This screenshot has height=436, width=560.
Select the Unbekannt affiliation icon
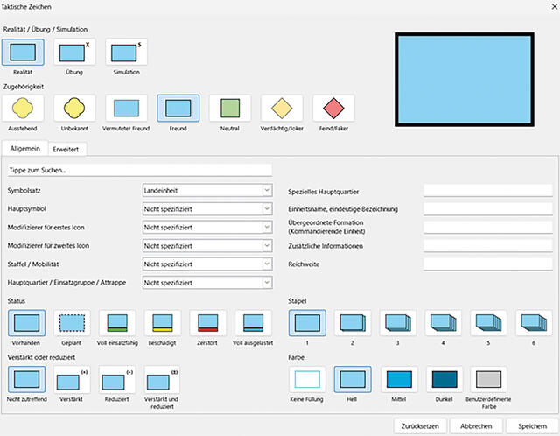pos(74,108)
